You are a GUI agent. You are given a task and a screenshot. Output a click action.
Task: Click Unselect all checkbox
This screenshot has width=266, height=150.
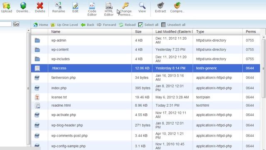[163, 25]
